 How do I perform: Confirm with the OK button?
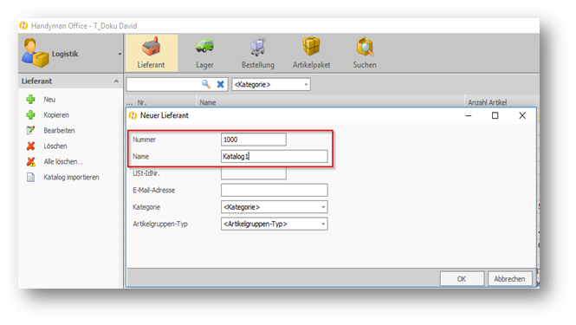coord(462,279)
